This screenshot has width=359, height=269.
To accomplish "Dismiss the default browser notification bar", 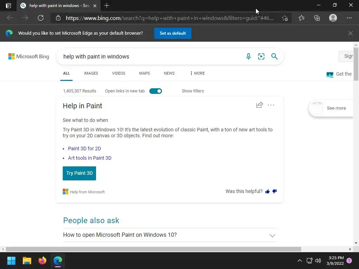I will 351,33.
